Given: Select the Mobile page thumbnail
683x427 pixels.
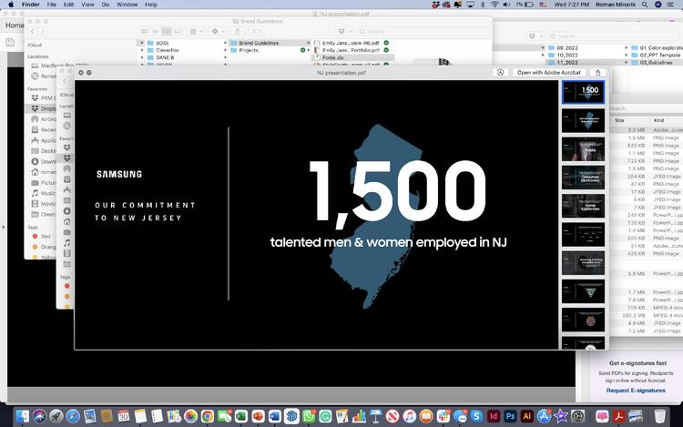Looking at the screenshot, I should pos(583,149).
